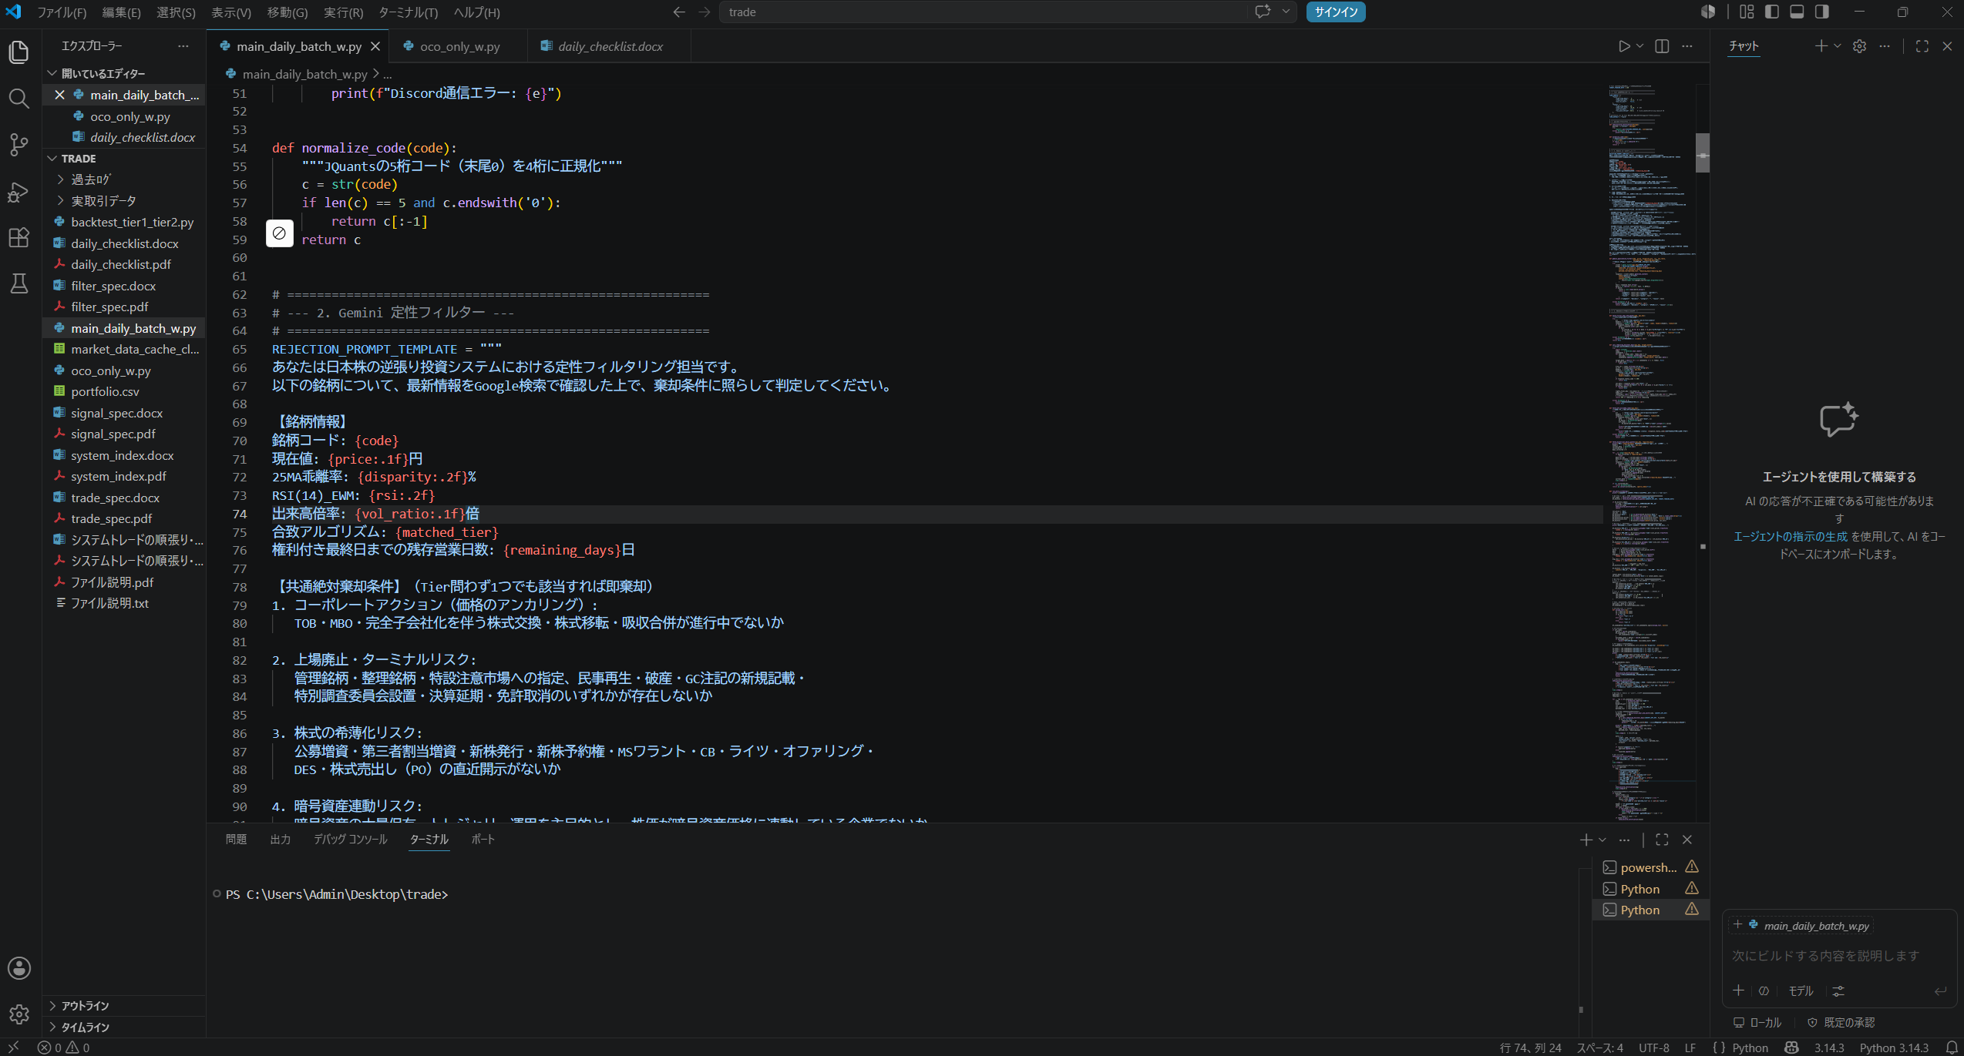This screenshot has height=1056, width=1964.
Task: Run the Python file with play icon
Action: pos(1624,46)
